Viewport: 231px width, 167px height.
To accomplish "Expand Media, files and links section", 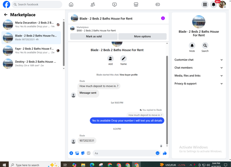I will pos(199,76).
